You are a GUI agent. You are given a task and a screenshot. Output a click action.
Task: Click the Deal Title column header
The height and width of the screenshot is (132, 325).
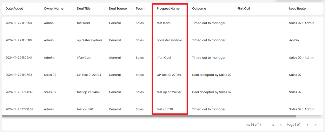(84, 9)
